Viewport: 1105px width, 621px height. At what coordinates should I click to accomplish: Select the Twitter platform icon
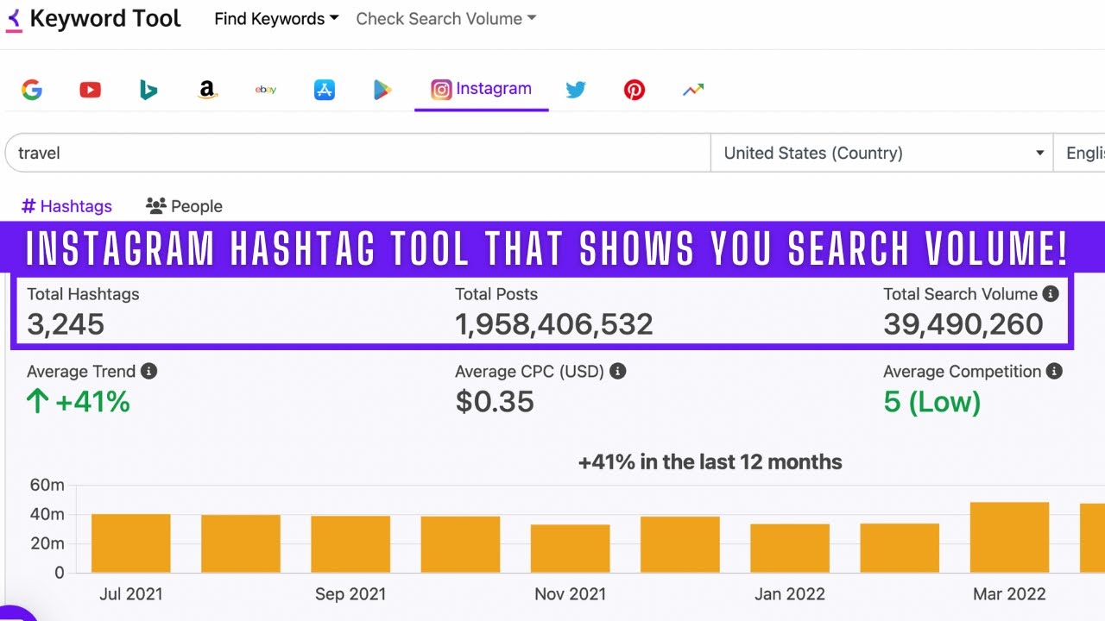coord(576,90)
